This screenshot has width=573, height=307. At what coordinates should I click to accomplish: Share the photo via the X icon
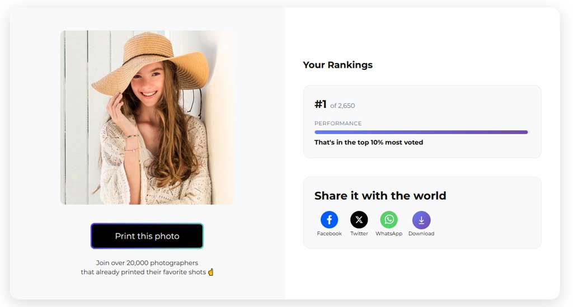point(359,220)
